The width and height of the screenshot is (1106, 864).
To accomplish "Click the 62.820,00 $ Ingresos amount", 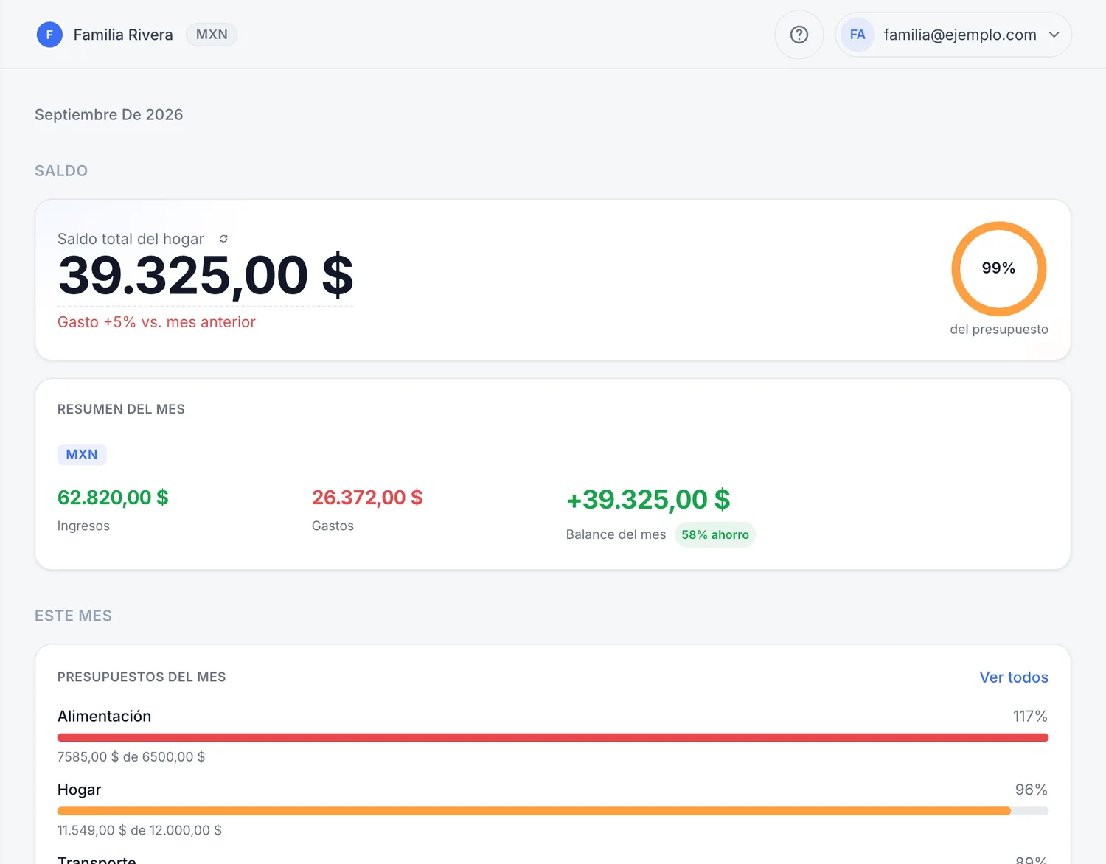I will tap(113, 498).
